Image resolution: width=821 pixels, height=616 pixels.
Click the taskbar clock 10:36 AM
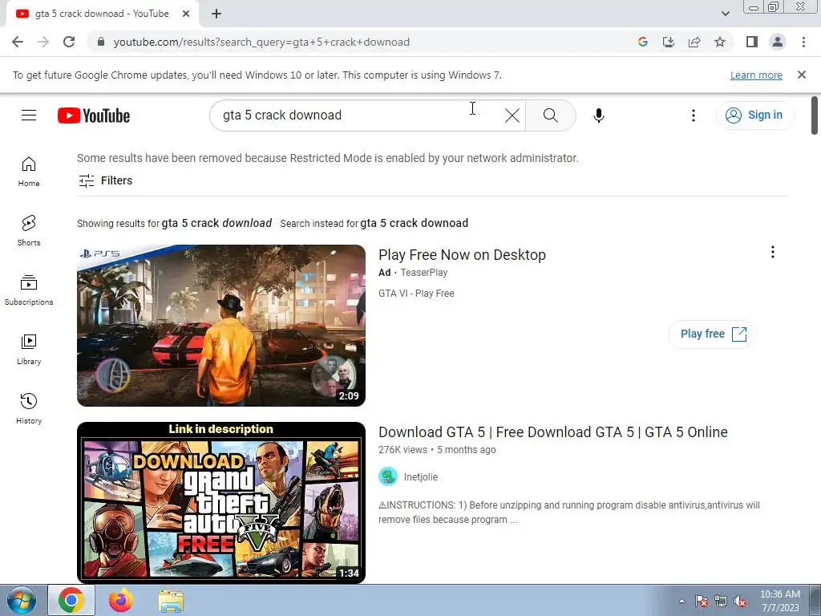[779, 601]
